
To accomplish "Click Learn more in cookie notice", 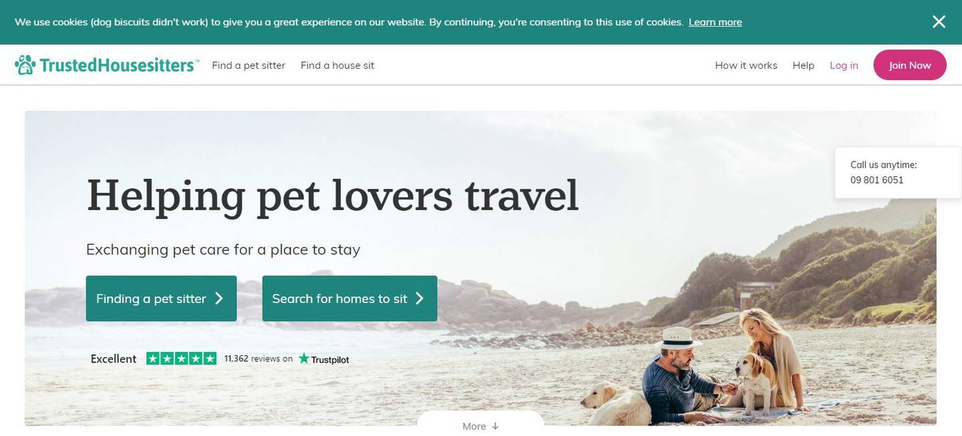I will pos(715,22).
